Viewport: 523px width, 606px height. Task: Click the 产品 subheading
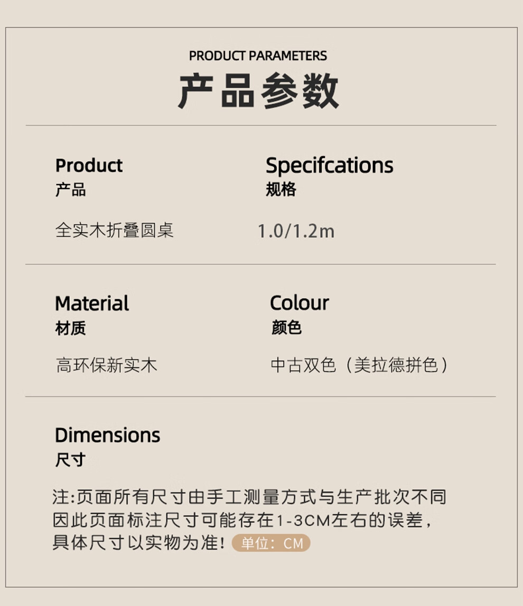pyautogui.click(x=70, y=190)
